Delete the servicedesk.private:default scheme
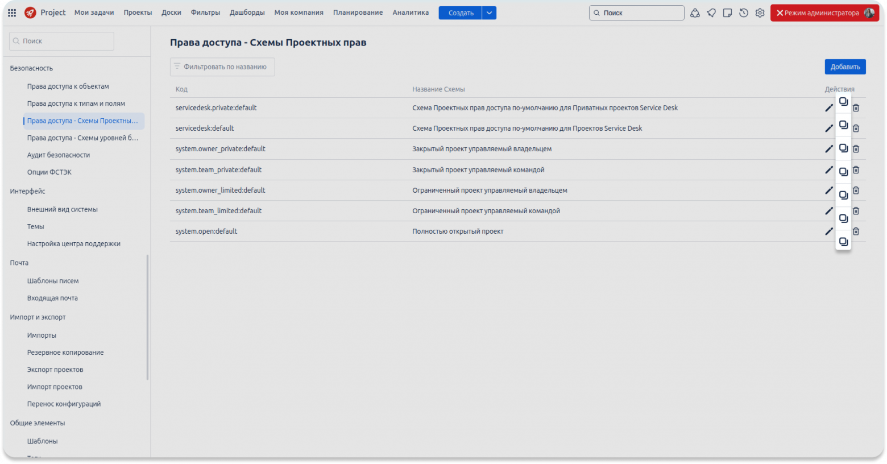The width and height of the screenshot is (887, 464). [856, 108]
